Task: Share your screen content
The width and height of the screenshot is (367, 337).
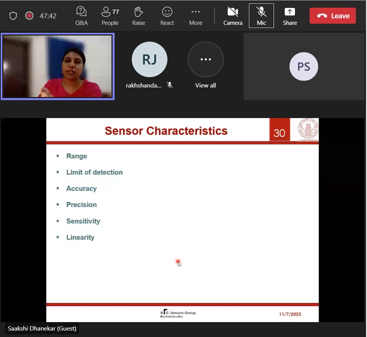Action: pos(290,16)
